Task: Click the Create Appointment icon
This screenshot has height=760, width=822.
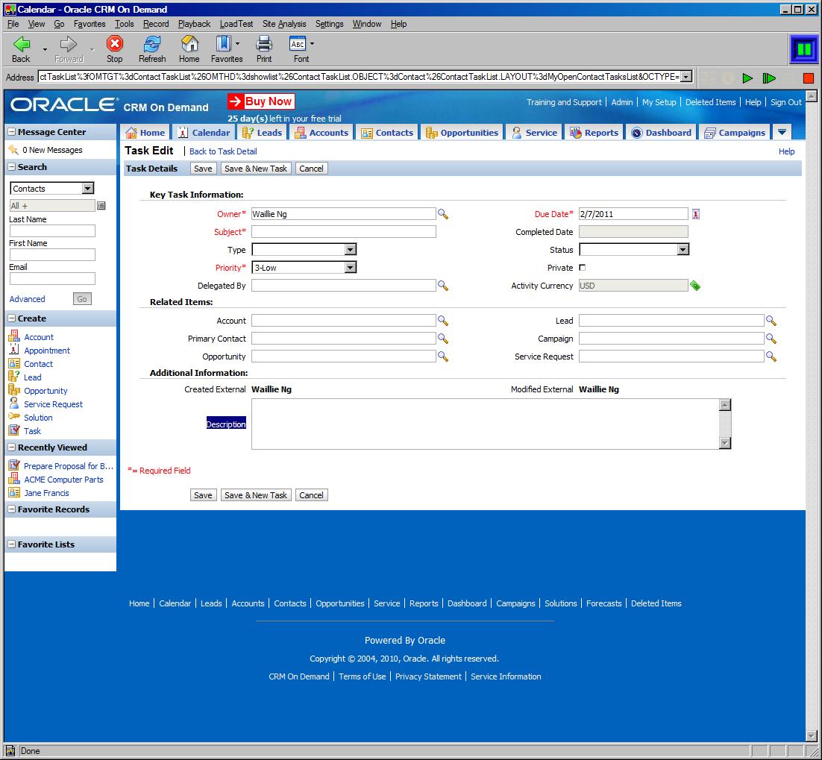Action: tap(14, 350)
